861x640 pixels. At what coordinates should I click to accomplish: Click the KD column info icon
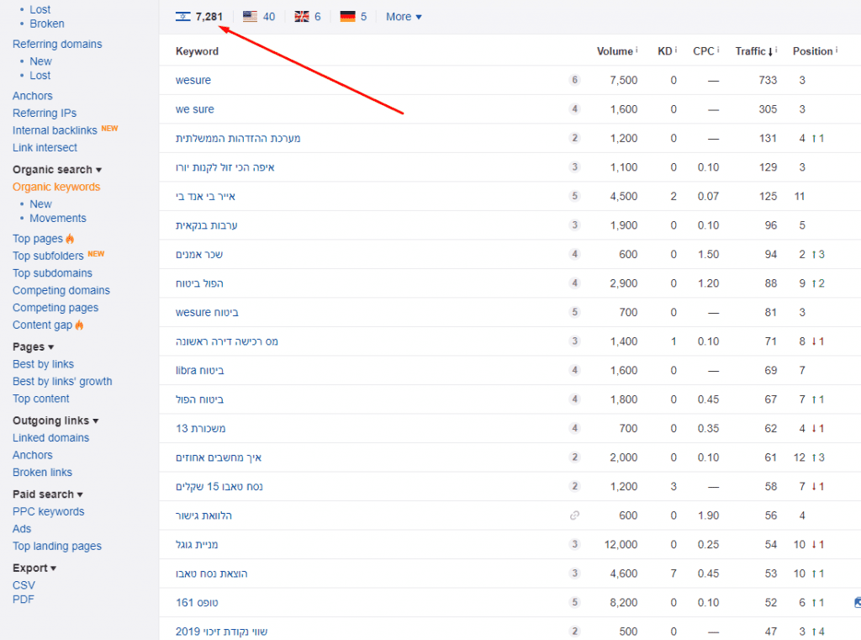(x=676, y=50)
